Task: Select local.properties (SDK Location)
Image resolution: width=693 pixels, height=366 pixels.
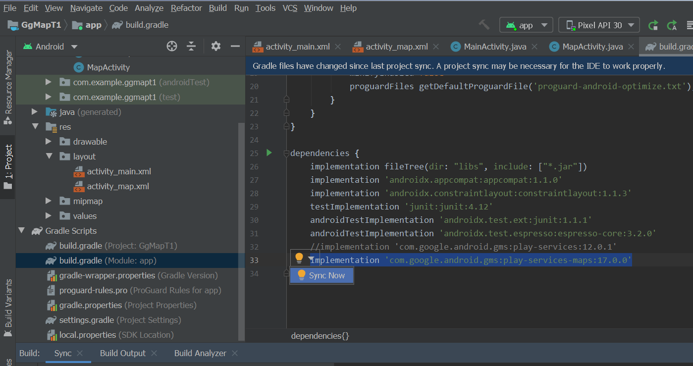Action: tap(109, 335)
